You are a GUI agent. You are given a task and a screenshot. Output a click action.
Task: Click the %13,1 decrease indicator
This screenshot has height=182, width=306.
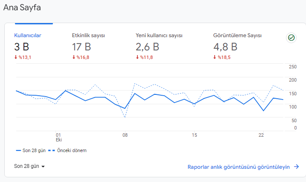click(23, 57)
